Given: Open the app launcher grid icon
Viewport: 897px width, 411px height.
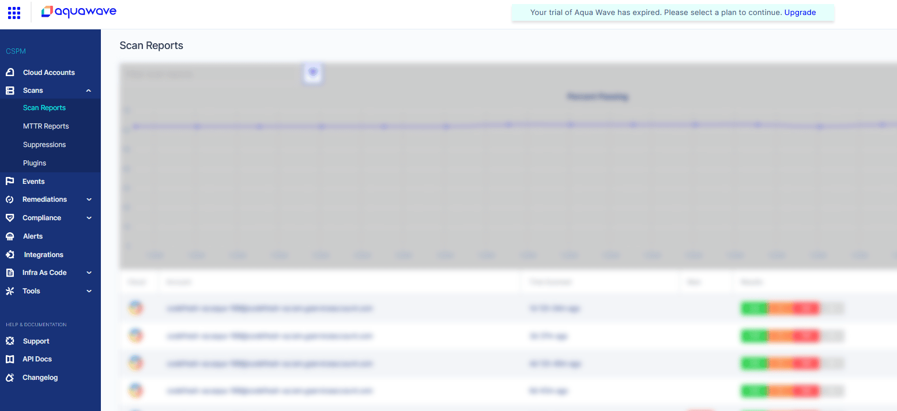Looking at the screenshot, I should click(14, 12).
